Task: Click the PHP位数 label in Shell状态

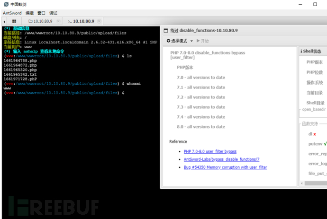Action: pyautogui.click(x=315, y=72)
